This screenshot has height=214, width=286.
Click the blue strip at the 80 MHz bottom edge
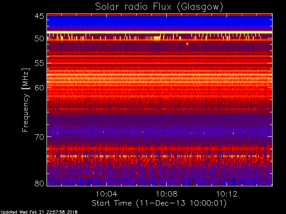[159, 182]
